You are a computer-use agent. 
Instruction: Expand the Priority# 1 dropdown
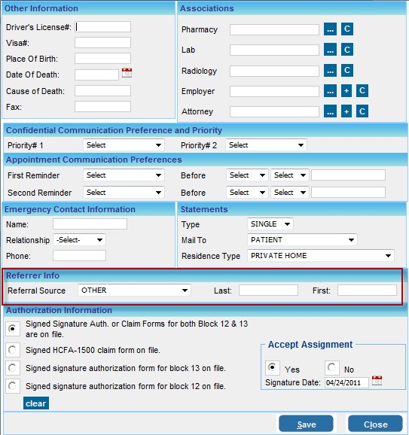coord(124,145)
